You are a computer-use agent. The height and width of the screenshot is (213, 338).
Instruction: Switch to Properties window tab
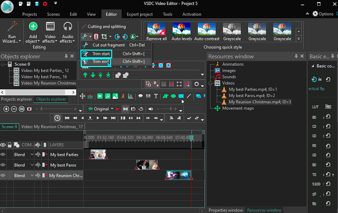(x=225, y=210)
